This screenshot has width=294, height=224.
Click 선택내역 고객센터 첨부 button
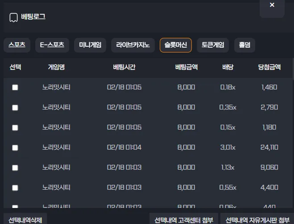click(x=184, y=220)
